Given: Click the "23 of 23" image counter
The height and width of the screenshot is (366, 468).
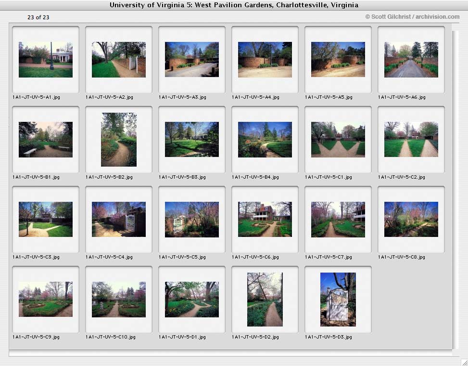Looking at the screenshot, I should [x=38, y=17].
